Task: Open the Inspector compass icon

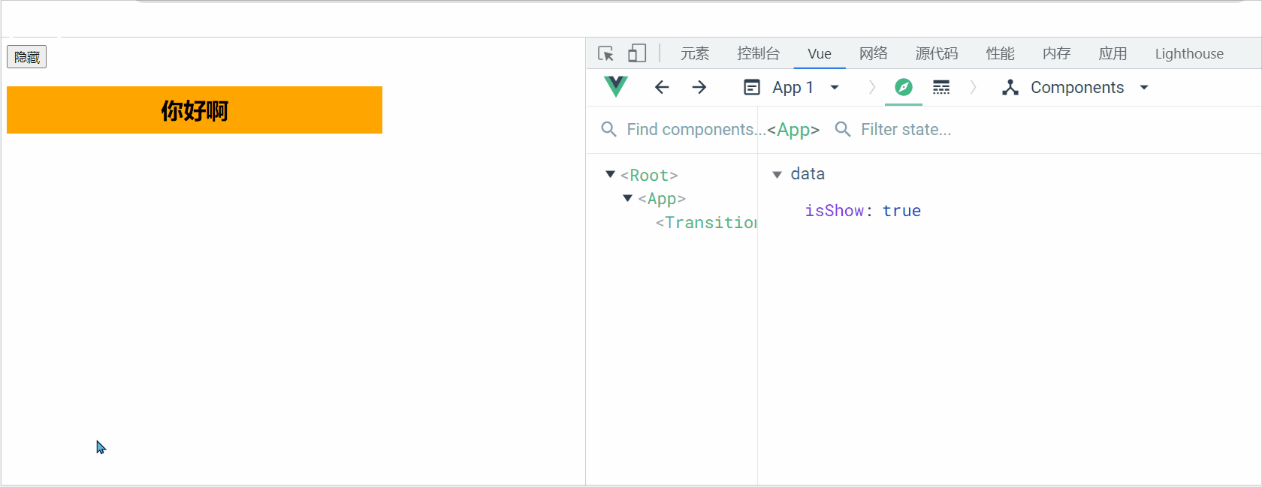Action: (x=904, y=87)
